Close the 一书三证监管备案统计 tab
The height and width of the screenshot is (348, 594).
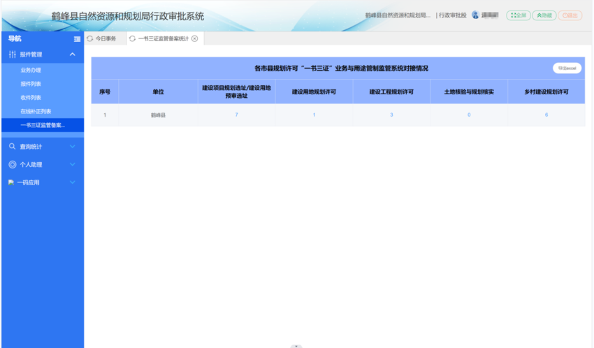(x=195, y=38)
